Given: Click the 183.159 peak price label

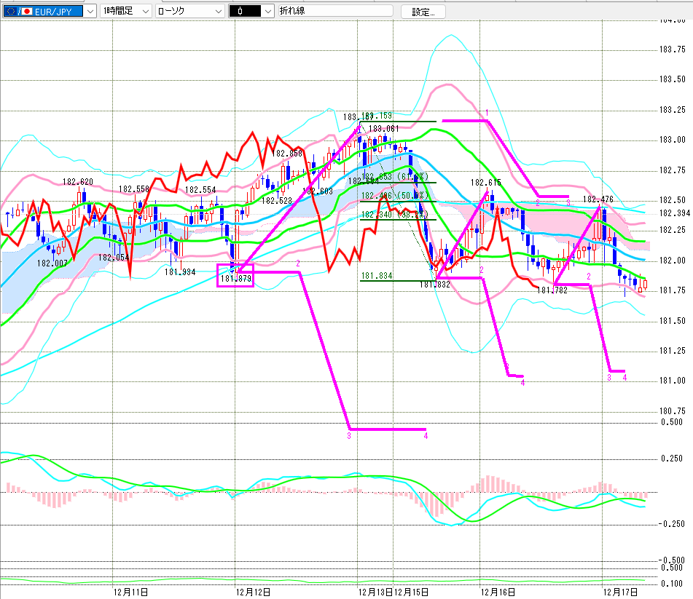Looking at the screenshot, I should pyautogui.click(x=379, y=116).
